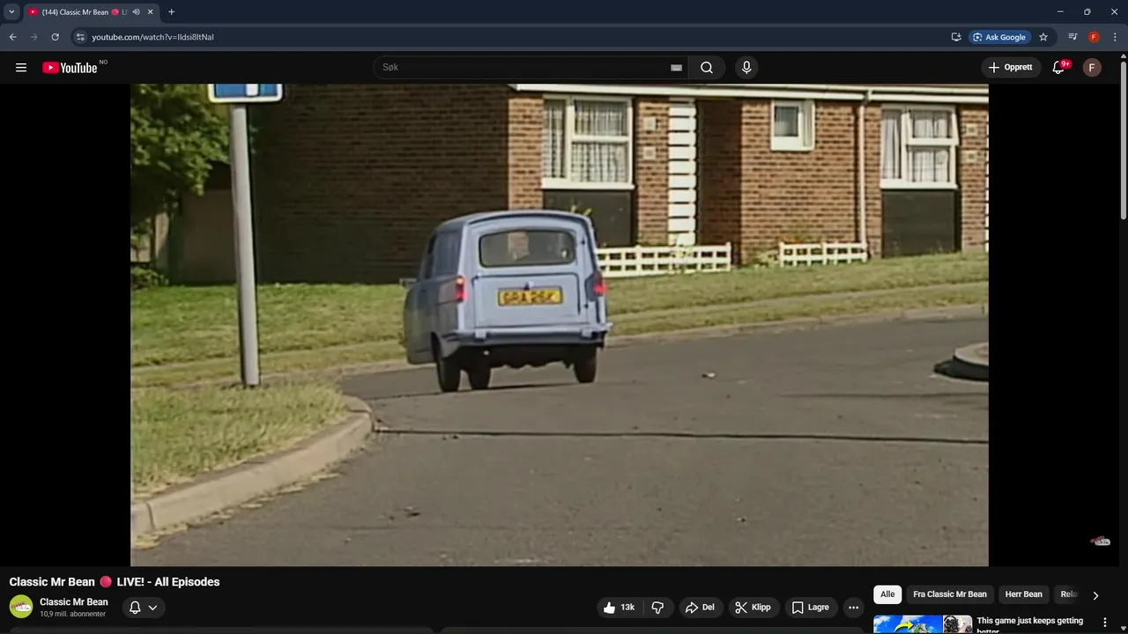Viewport: 1128px width, 634px height.
Task: Click the search magnifier button
Action: pos(707,68)
